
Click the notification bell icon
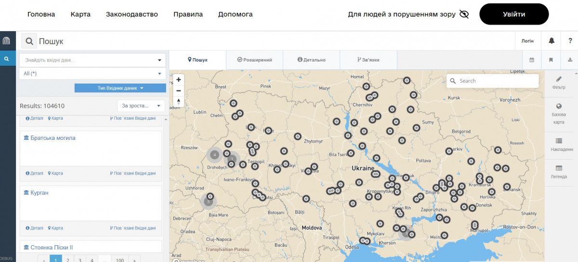[552, 41]
